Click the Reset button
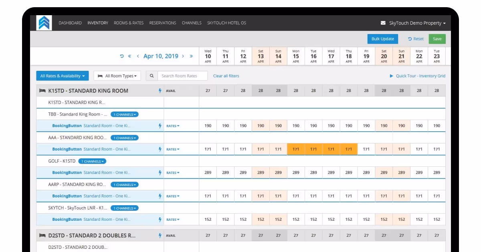Screen dimensions: 481x252 (416, 39)
